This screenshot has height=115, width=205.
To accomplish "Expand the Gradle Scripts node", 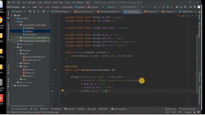I will coord(12,86).
